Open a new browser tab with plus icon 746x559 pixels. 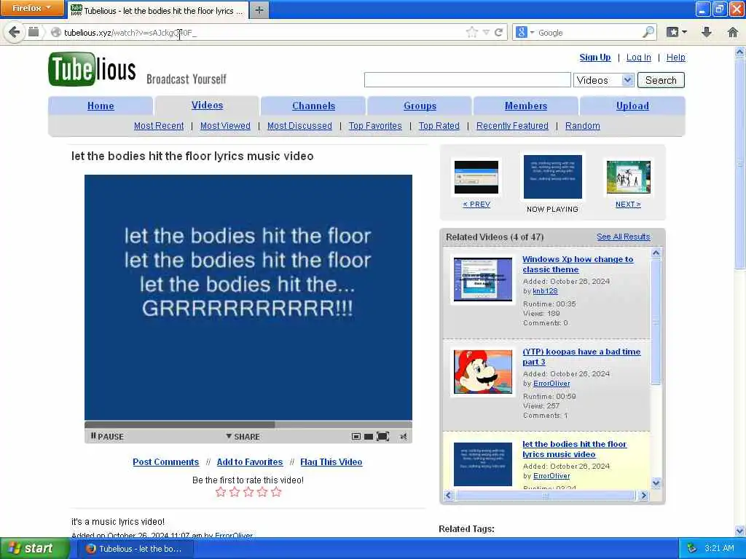tap(259, 10)
